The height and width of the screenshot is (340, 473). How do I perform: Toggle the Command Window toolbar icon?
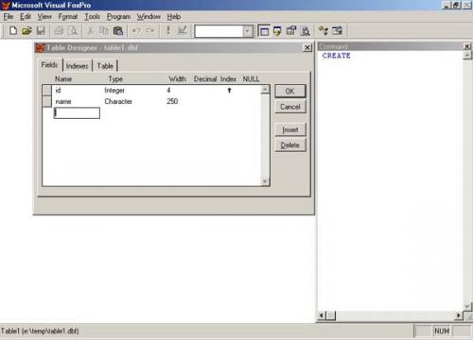point(264,31)
